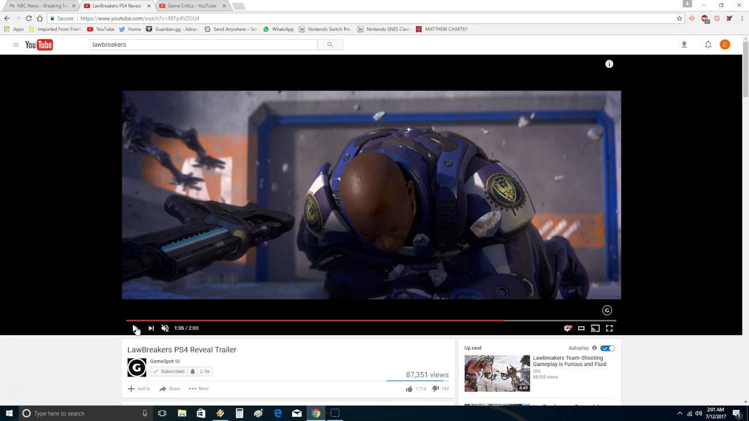Open the Nintendo SNES Classic bookmark
The image size is (749, 421).
(x=383, y=29)
